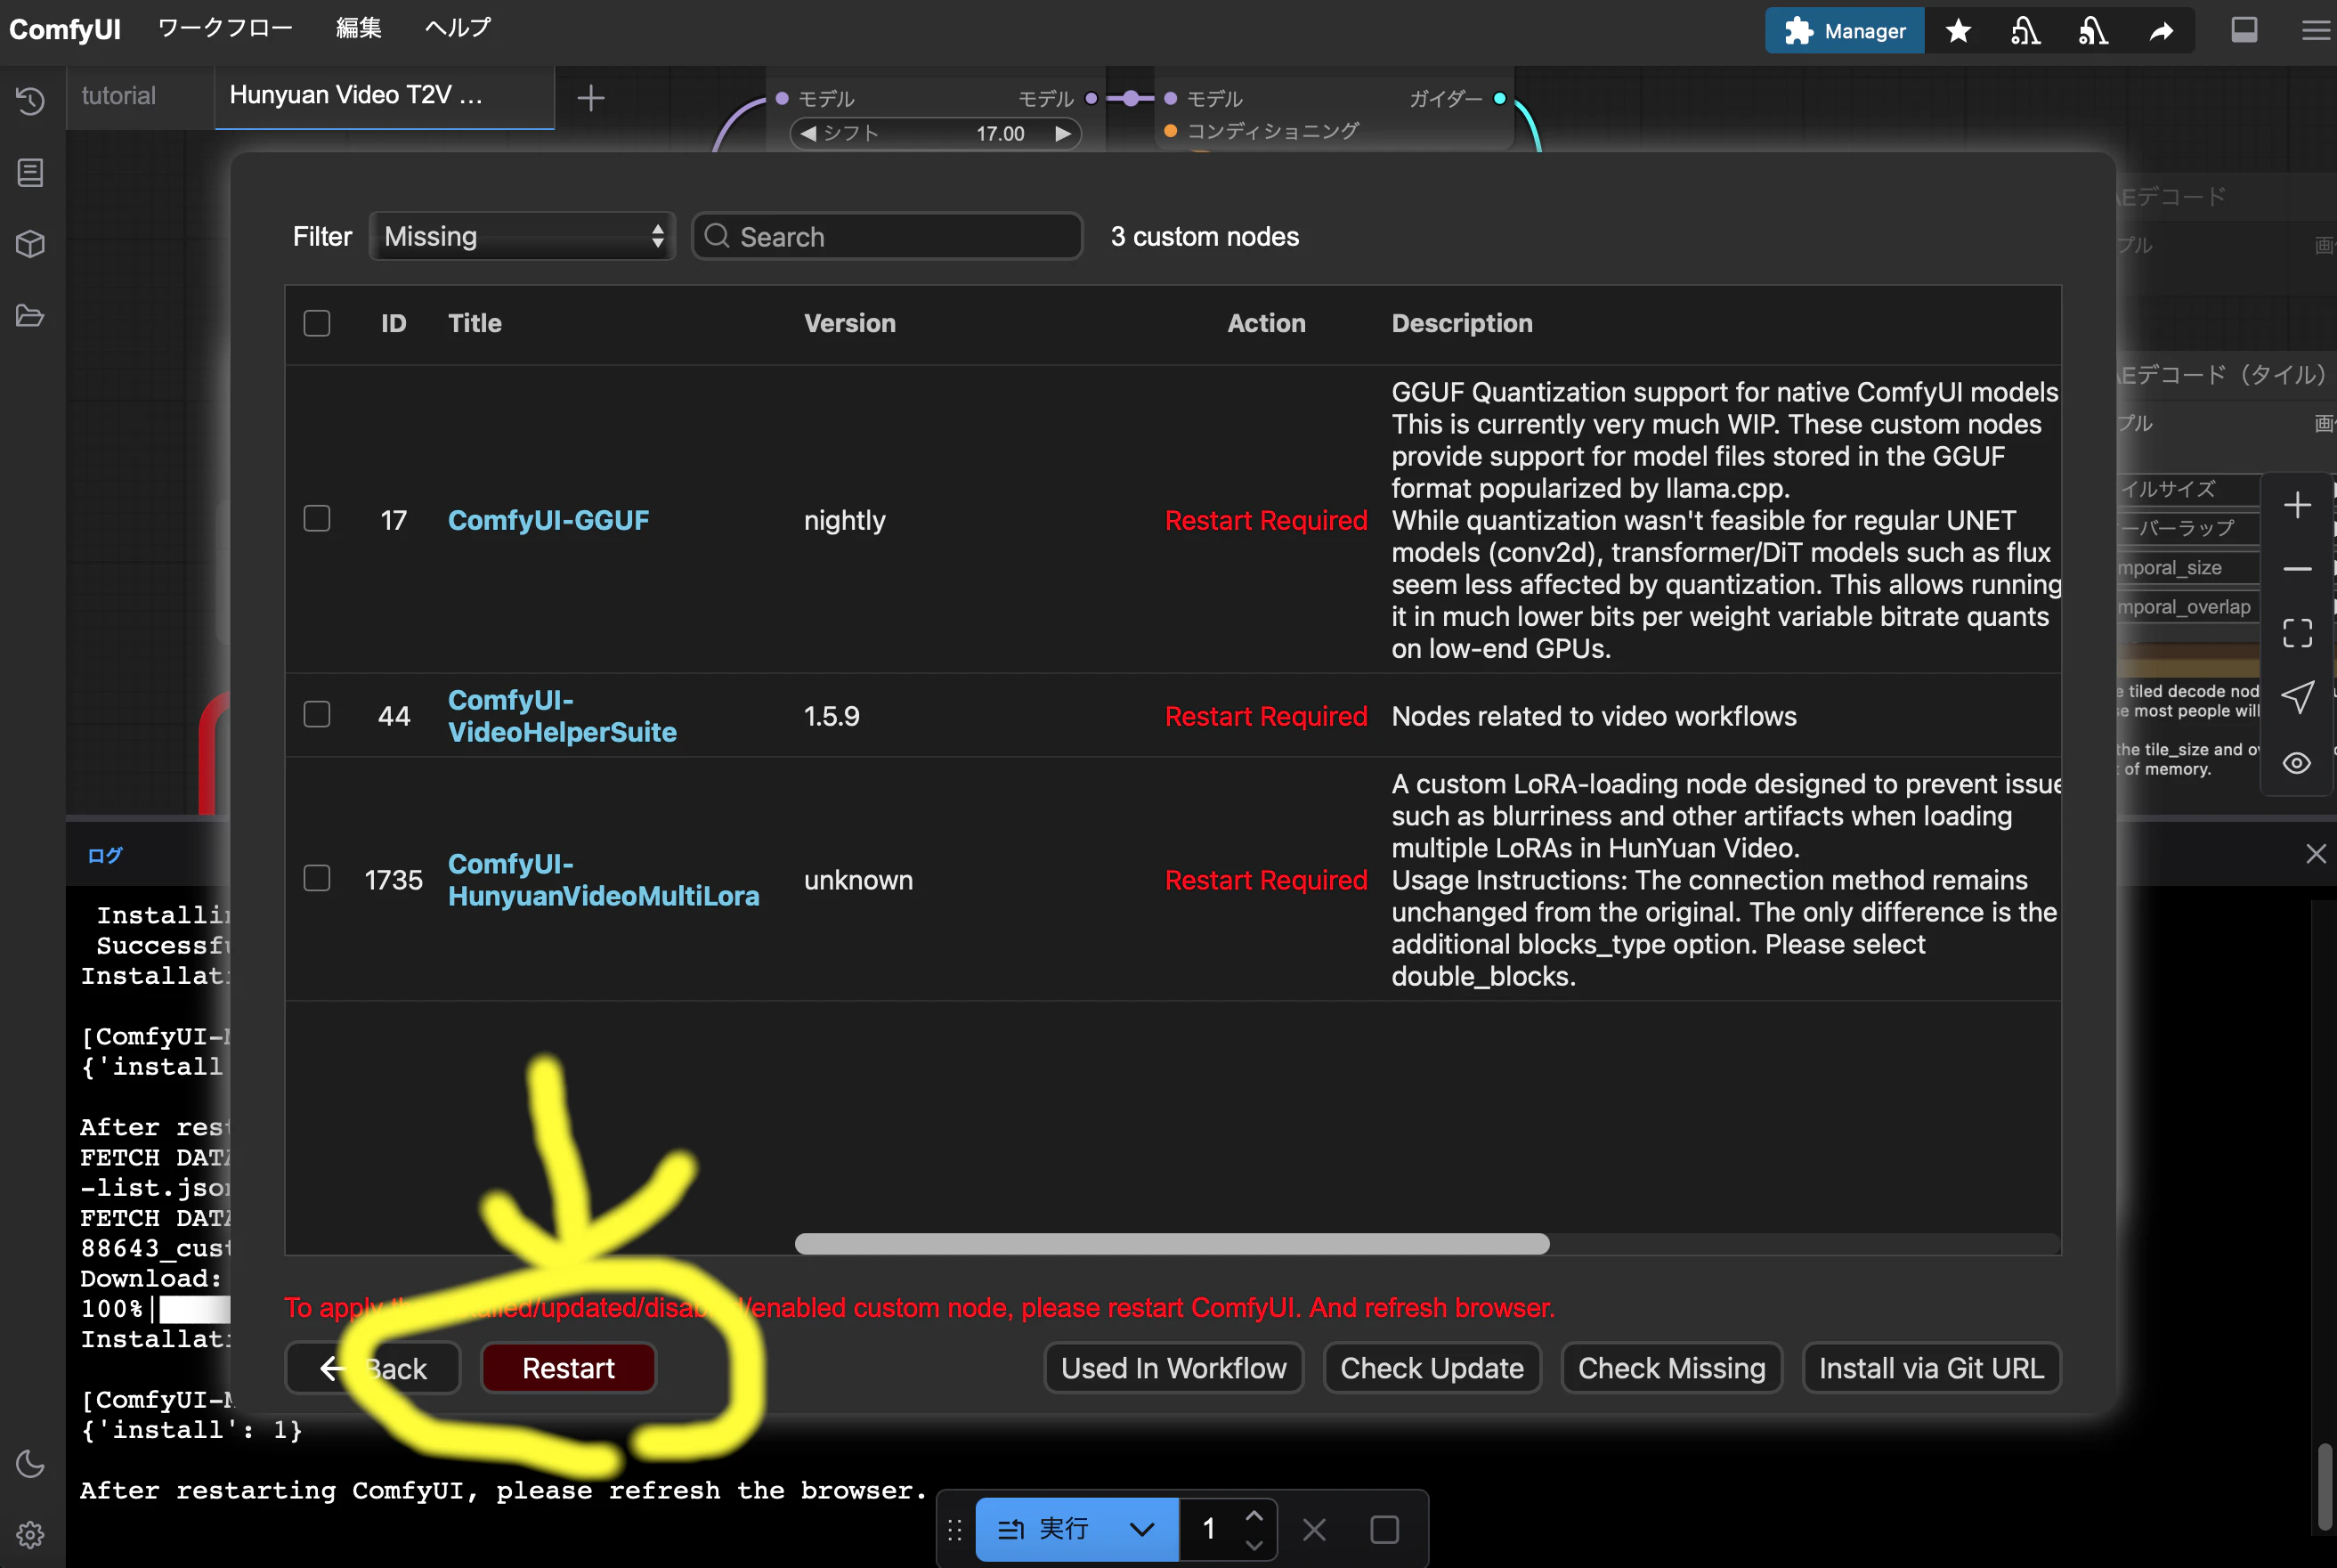Click the share arrow icon in toolbar

point(2161,31)
